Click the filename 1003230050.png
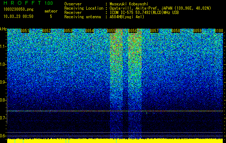This screenshot has height=143, width=226. click(x=19, y=10)
